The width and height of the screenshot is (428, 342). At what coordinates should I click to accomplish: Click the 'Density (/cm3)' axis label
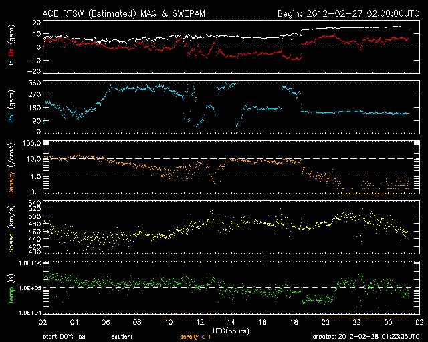[11, 168]
